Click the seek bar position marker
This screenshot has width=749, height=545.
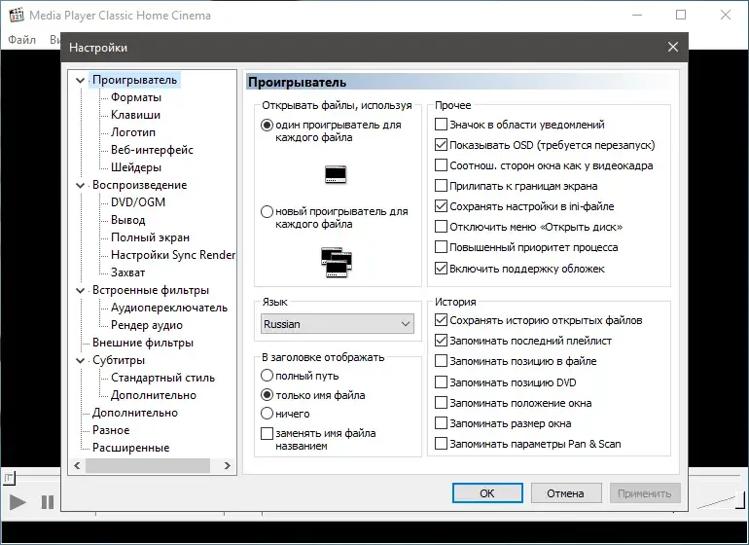[9, 477]
